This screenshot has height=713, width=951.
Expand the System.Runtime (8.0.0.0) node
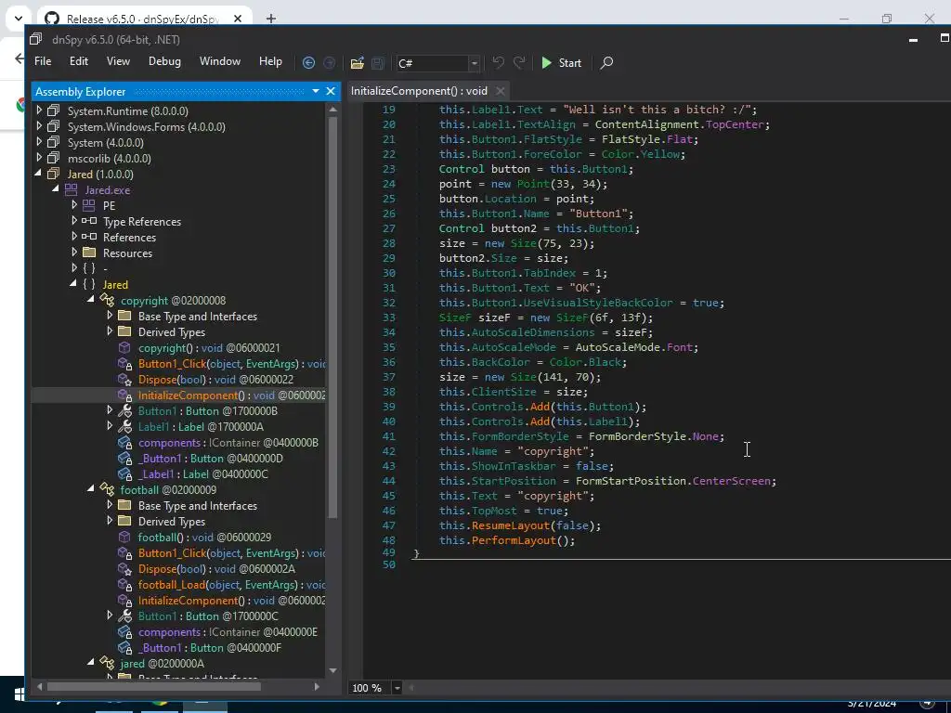pyautogui.click(x=39, y=110)
